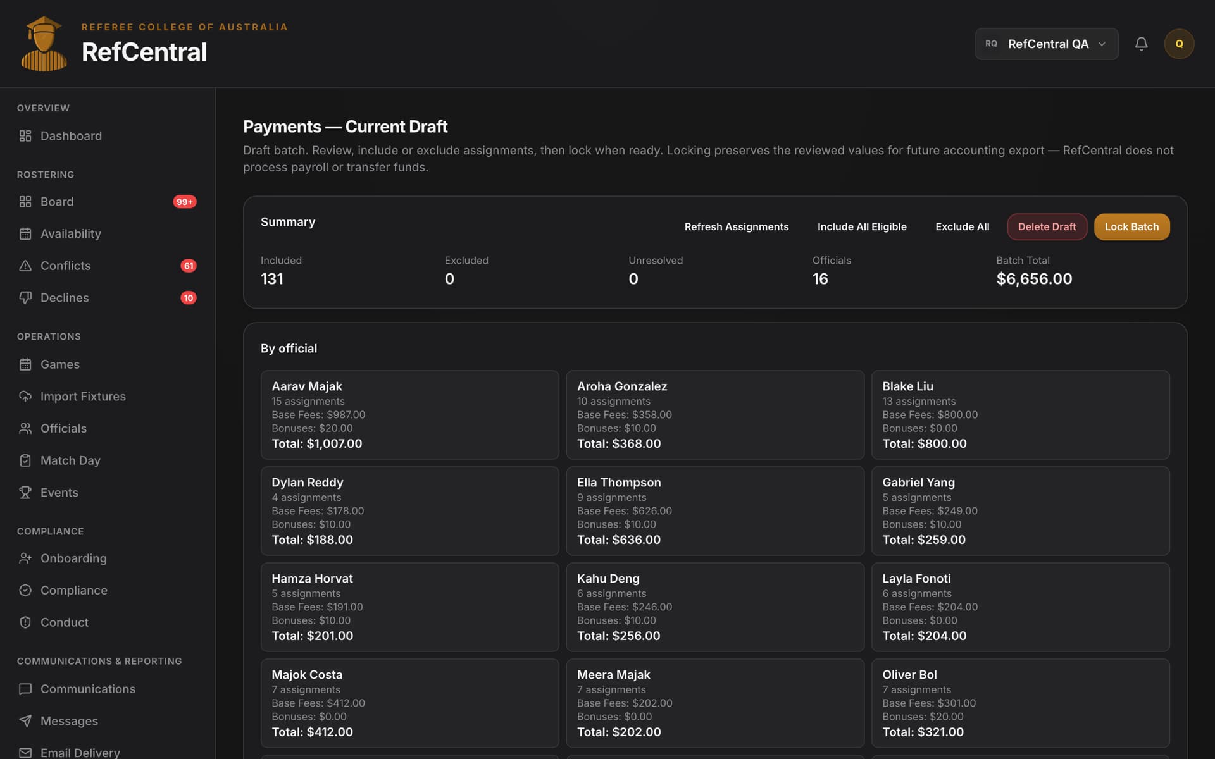
Task: Click the Hamza Horvat name
Action: [x=312, y=579]
